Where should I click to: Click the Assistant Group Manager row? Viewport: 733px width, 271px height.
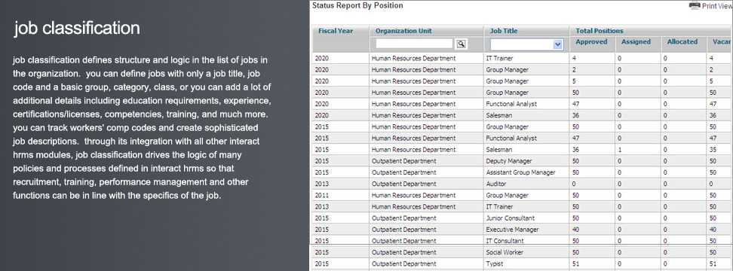click(x=521, y=172)
